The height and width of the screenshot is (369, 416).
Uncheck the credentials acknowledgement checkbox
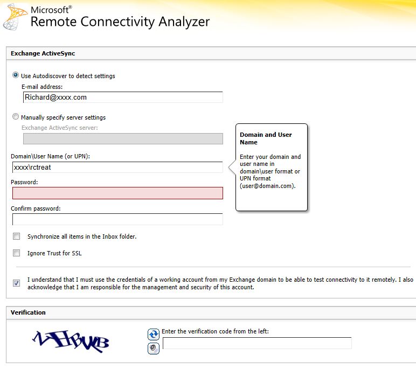17,283
